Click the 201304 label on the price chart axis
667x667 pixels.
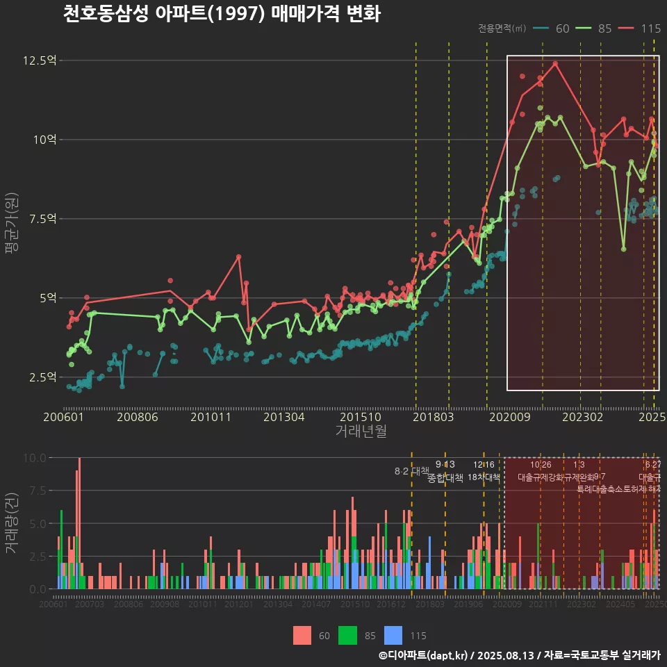[284, 417]
